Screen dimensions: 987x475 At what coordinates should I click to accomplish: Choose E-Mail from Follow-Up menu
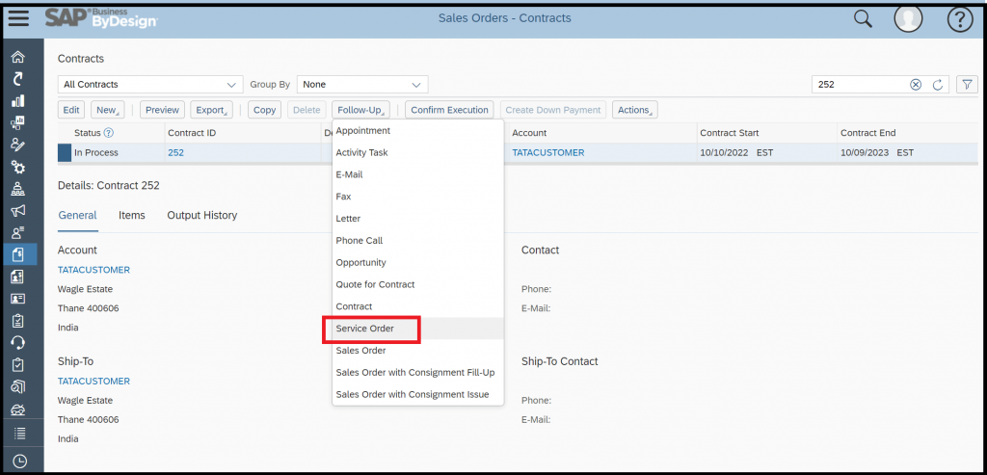tap(349, 174)
